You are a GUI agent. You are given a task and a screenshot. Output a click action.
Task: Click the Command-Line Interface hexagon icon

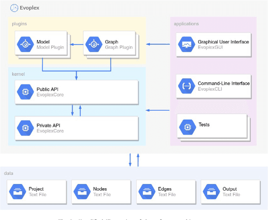click(x=185, y=86)
